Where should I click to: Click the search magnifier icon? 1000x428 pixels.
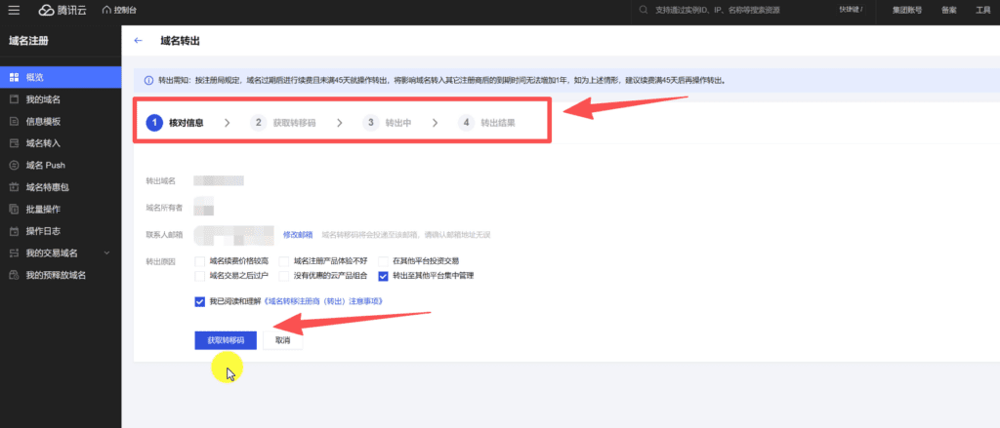(x=644, y=10)
